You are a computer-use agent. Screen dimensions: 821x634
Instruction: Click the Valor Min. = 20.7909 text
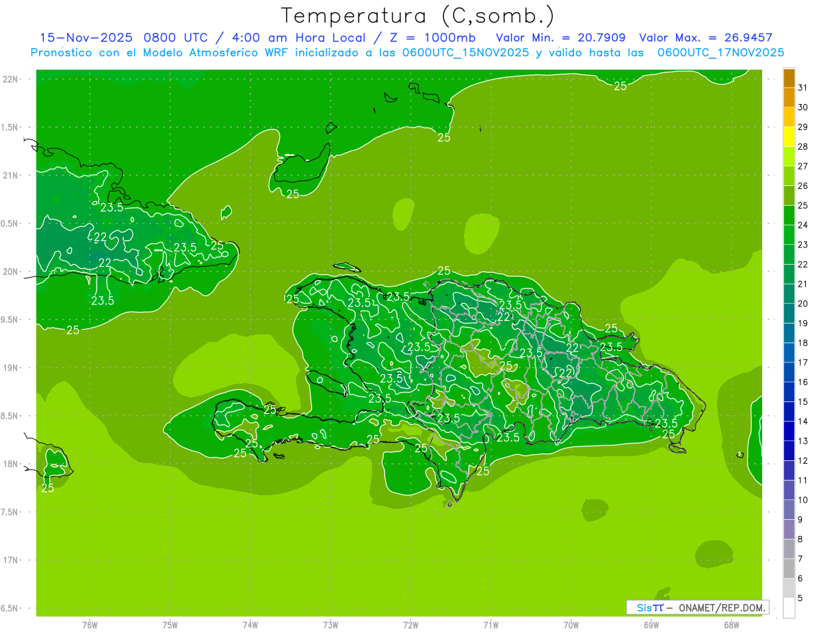click(560, 38)
